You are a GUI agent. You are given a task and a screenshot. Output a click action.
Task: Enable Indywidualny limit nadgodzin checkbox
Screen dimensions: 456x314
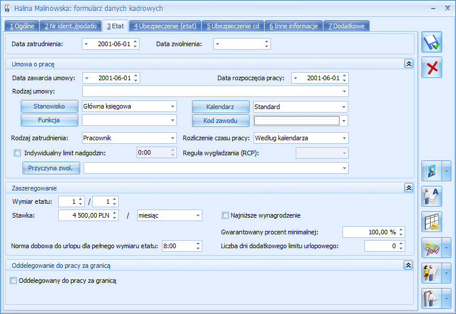coord(17,153)
